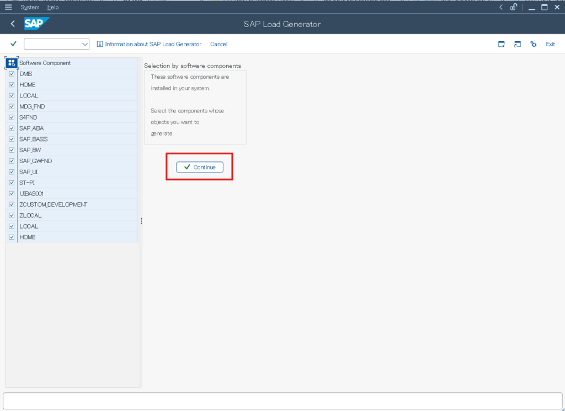Open the System menu
The image size is (565, 411).
click(x=30, y=7)
